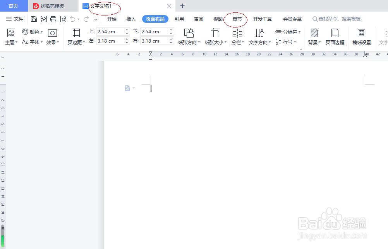Click the left indent marker on ruler
The width and height of the screenshot is (388, 249).
click(x=151, y=57)
